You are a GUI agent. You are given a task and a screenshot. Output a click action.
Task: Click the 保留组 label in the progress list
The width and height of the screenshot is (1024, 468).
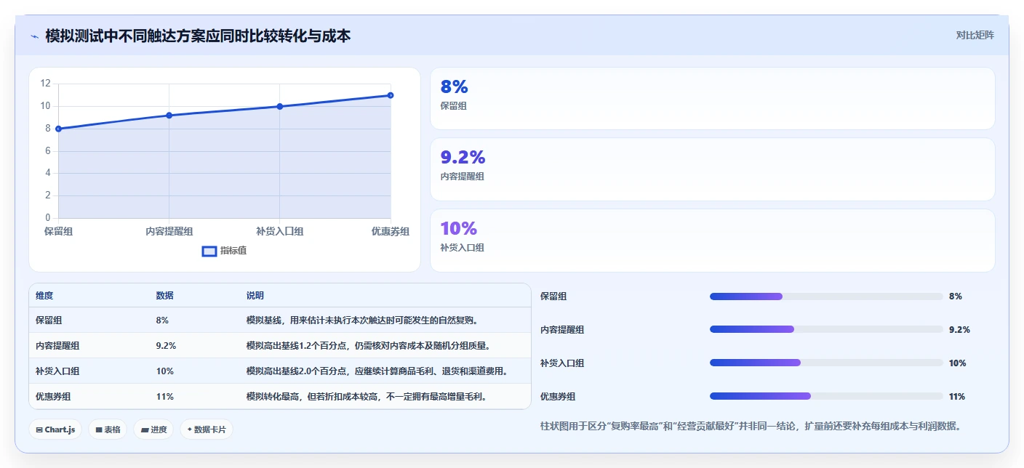pos(553,296)
